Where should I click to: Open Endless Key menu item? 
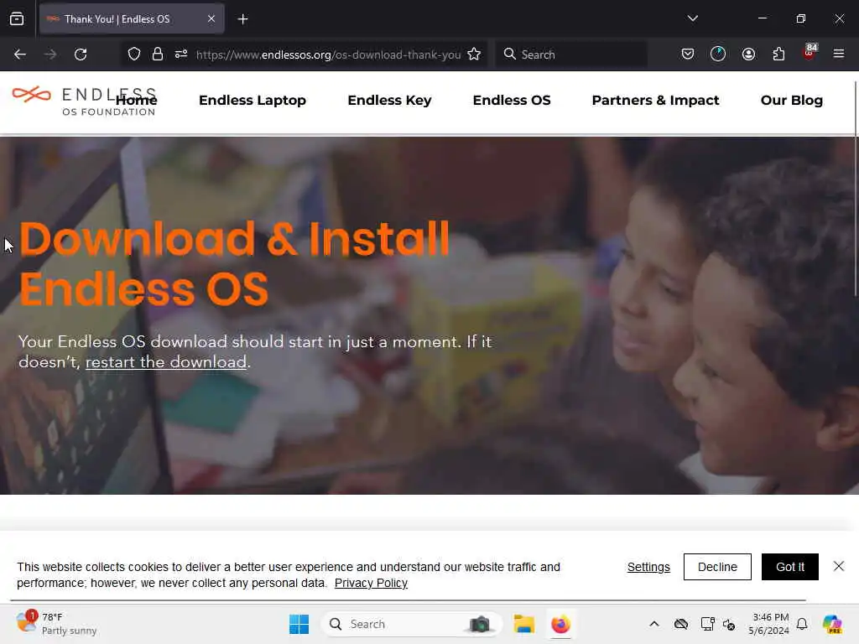click(x=389, y=101)
